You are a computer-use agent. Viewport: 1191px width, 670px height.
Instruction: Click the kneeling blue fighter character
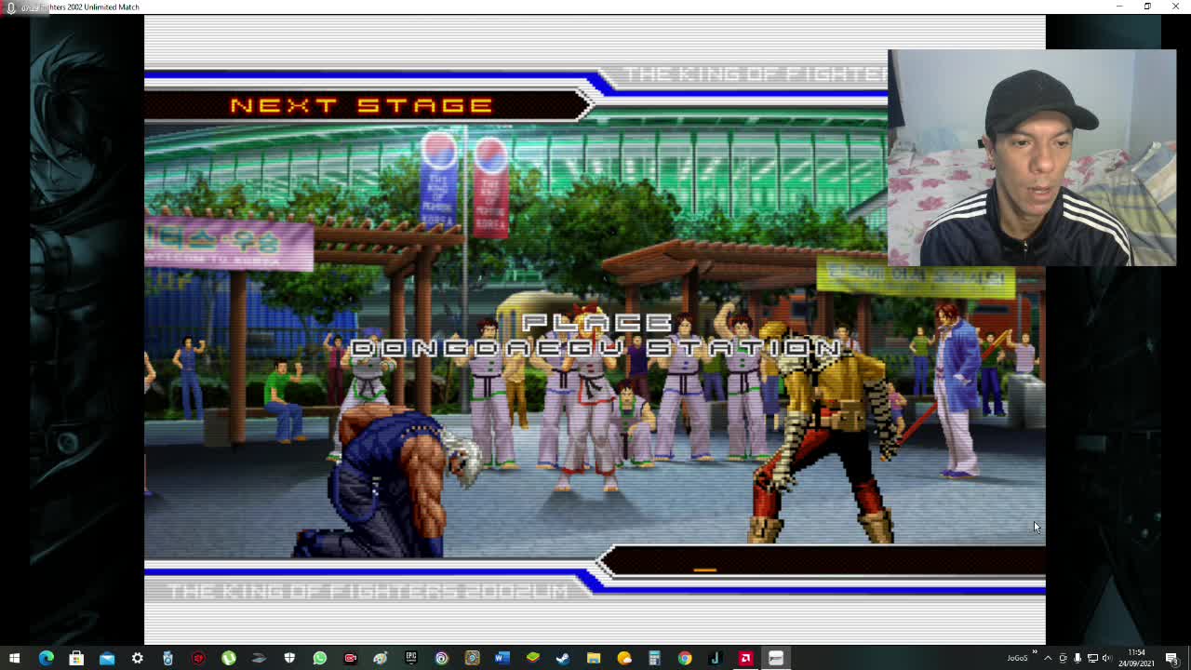click(x=389, y=482)
